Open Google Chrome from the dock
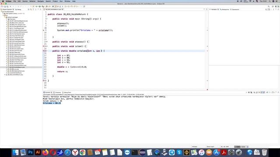 (x=83, y=152)
